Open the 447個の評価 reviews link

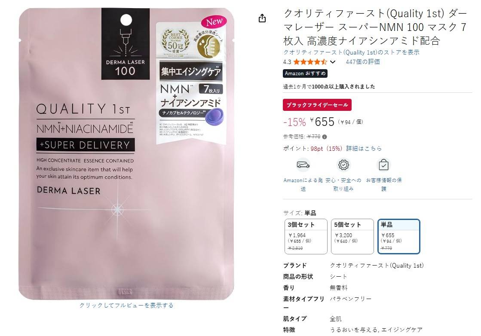click(x=363, y=62)
